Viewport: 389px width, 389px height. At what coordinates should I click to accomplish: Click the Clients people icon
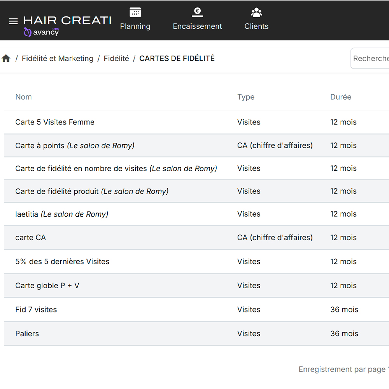pyautogui.click(x=256, y=12)
